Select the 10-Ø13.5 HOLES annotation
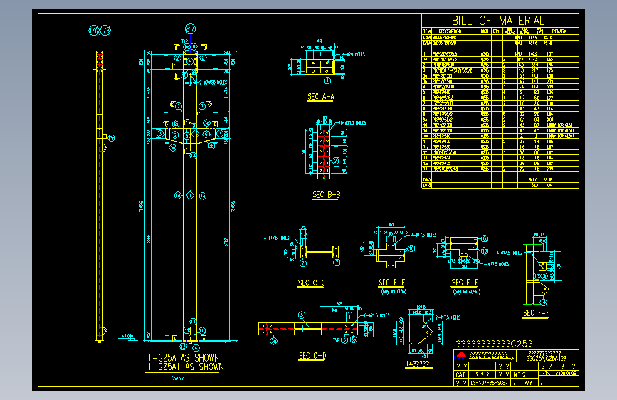Image resolution: width=617 pixels, height=400 pixels. (352, 123)
